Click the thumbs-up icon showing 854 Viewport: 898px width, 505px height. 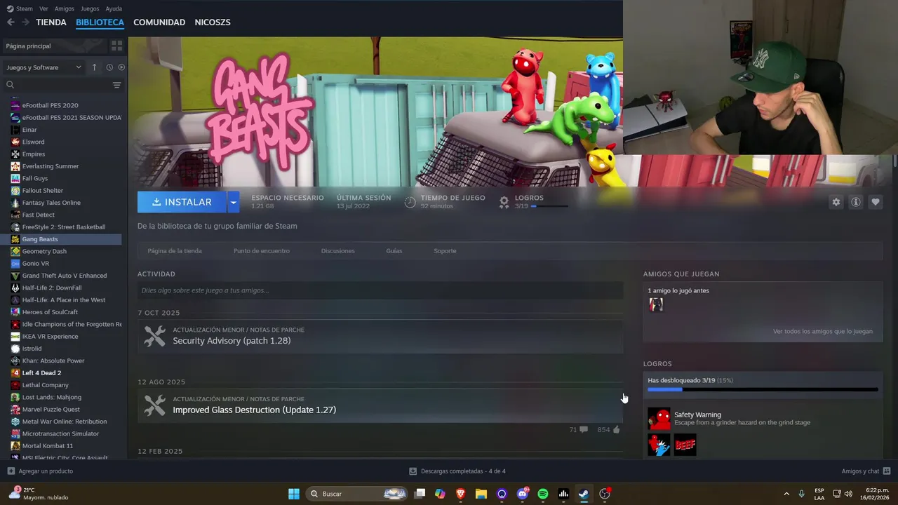617,429
